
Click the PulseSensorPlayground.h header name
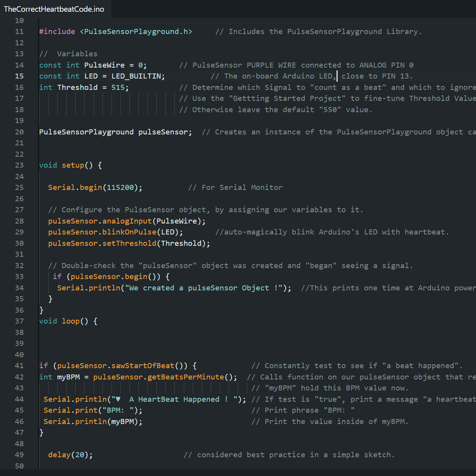coord(136,31)
